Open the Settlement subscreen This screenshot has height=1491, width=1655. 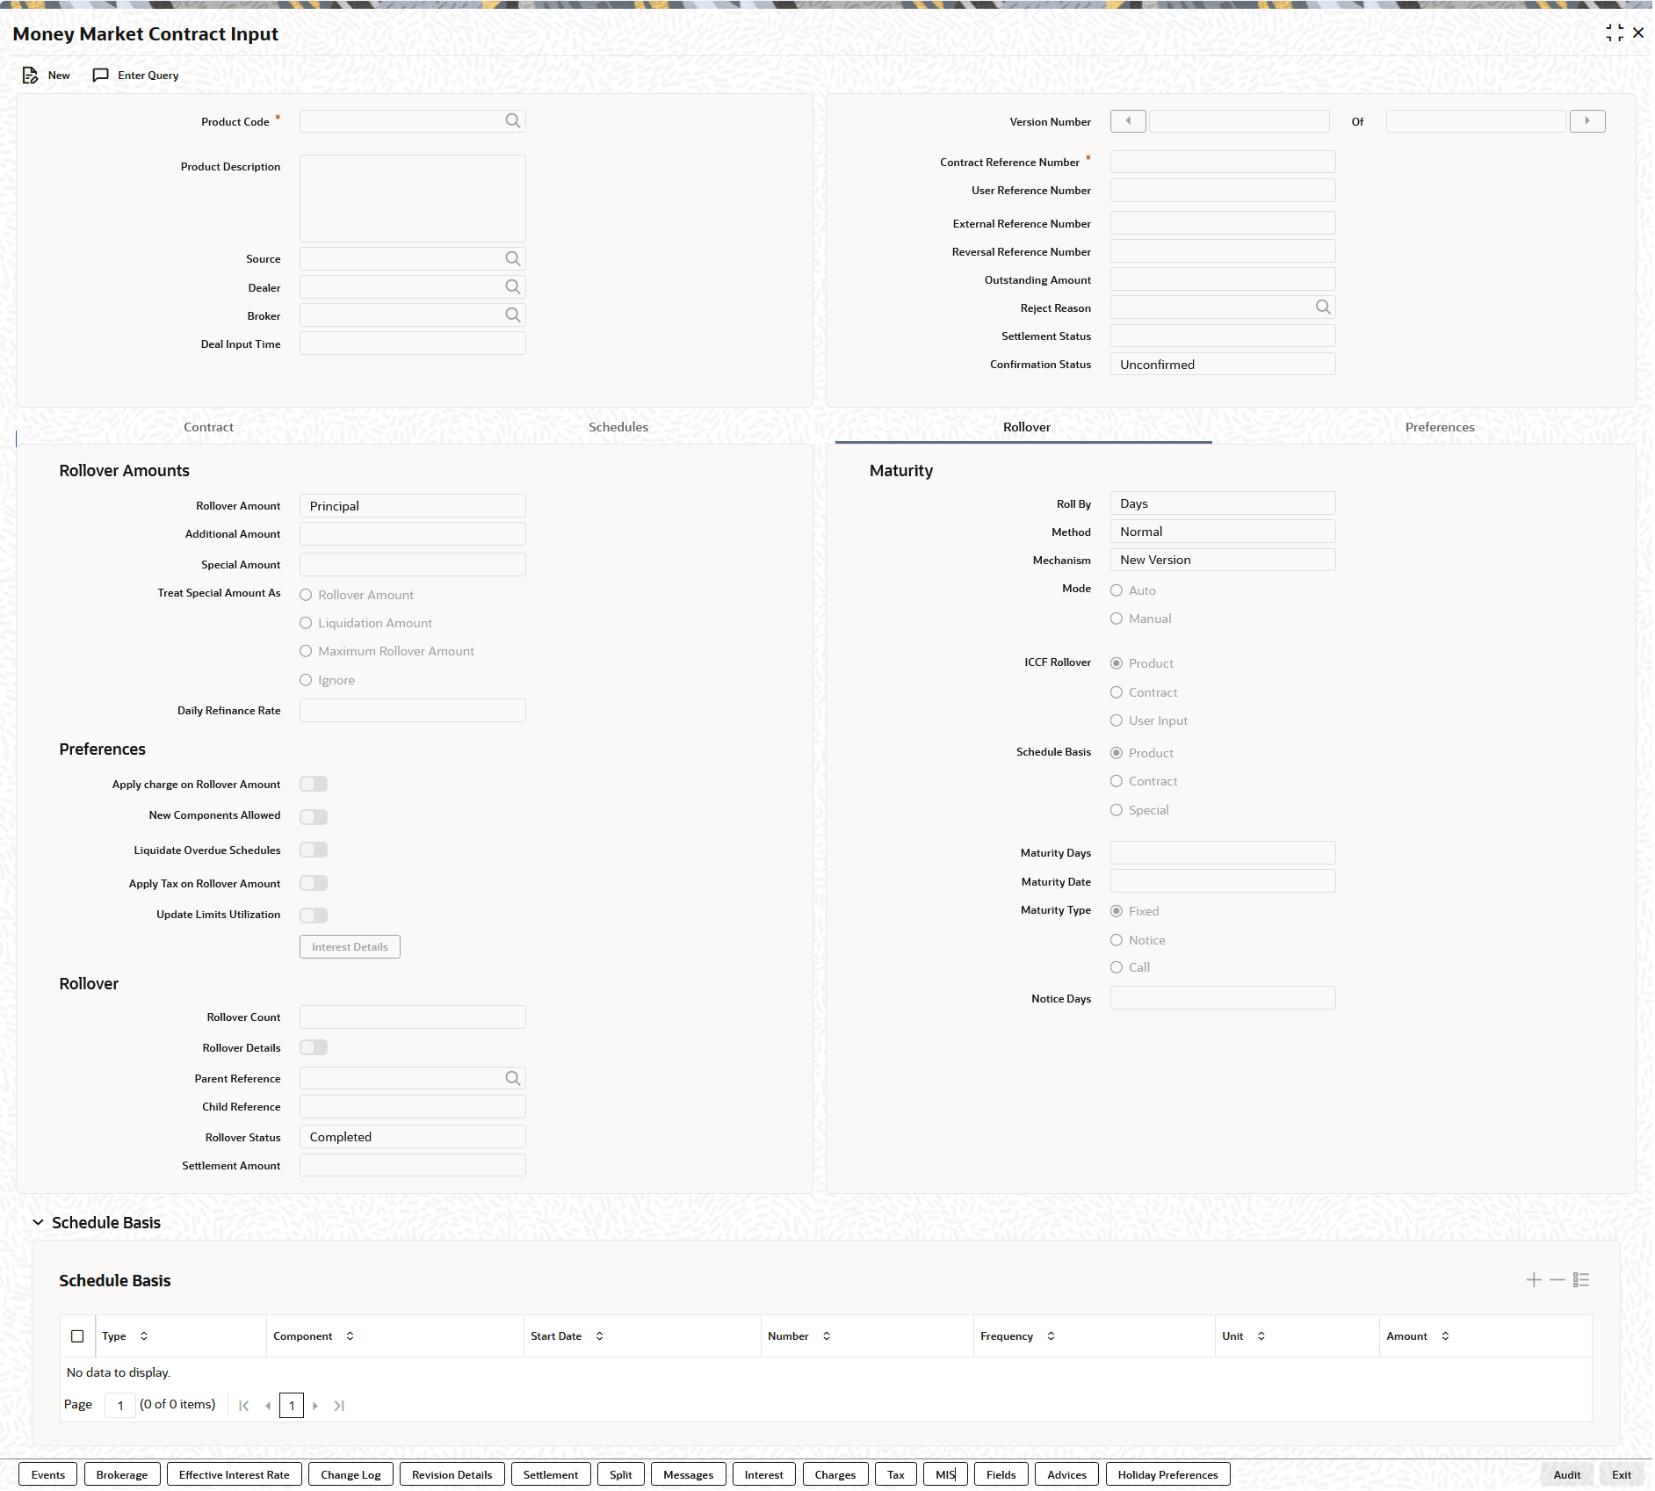tap(551, 1474)
